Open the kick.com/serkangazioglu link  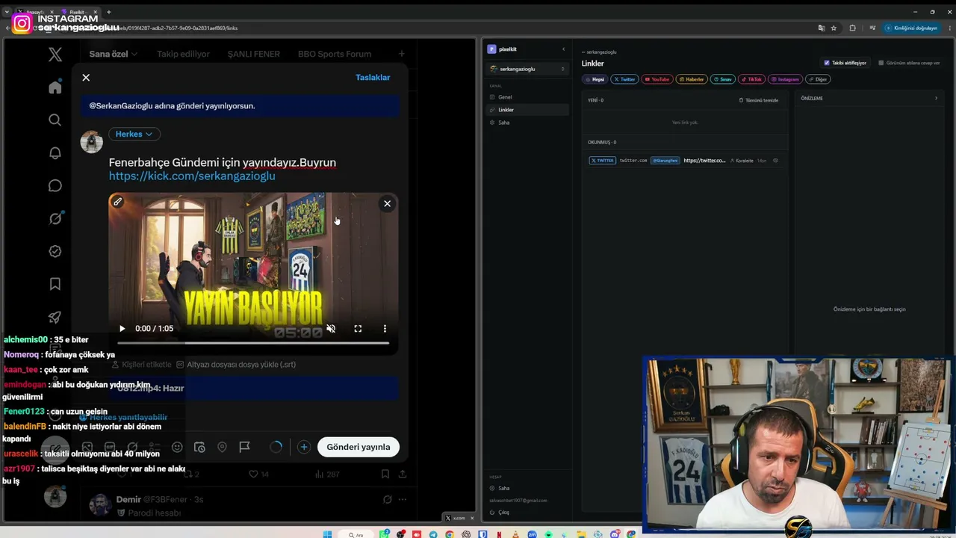pyautogui.click(x=192, y=176)
